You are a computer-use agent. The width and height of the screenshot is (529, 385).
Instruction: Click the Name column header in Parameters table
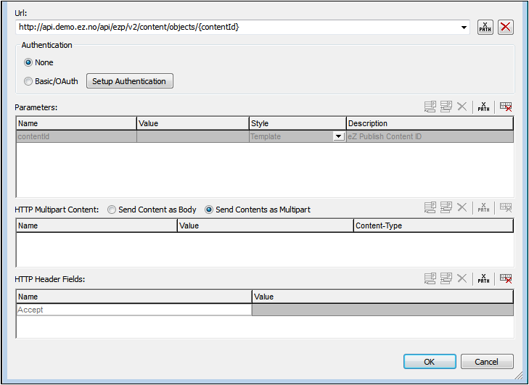(x=77, y=123)
